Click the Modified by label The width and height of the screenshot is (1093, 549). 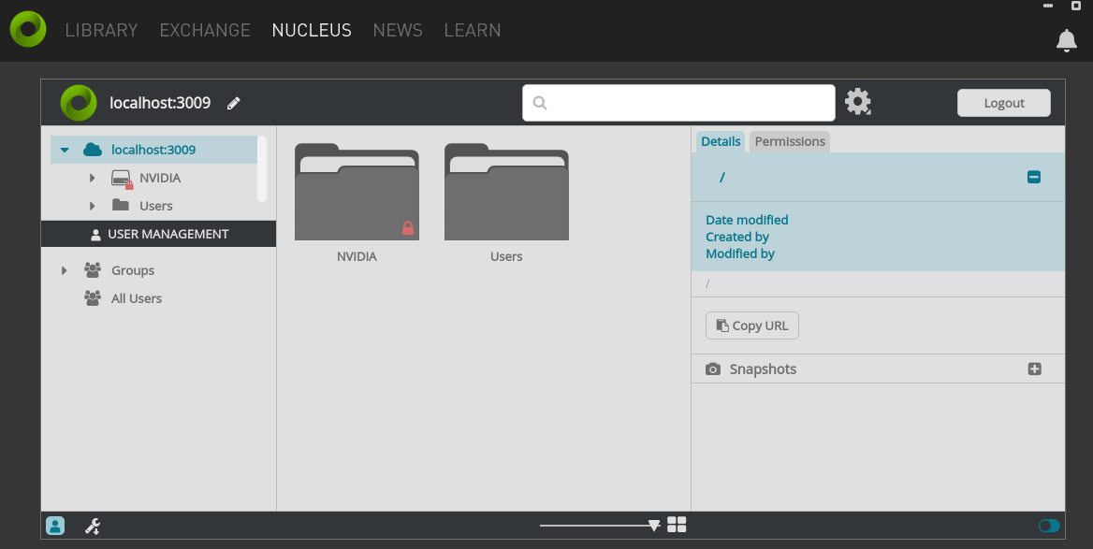(740, 253)
